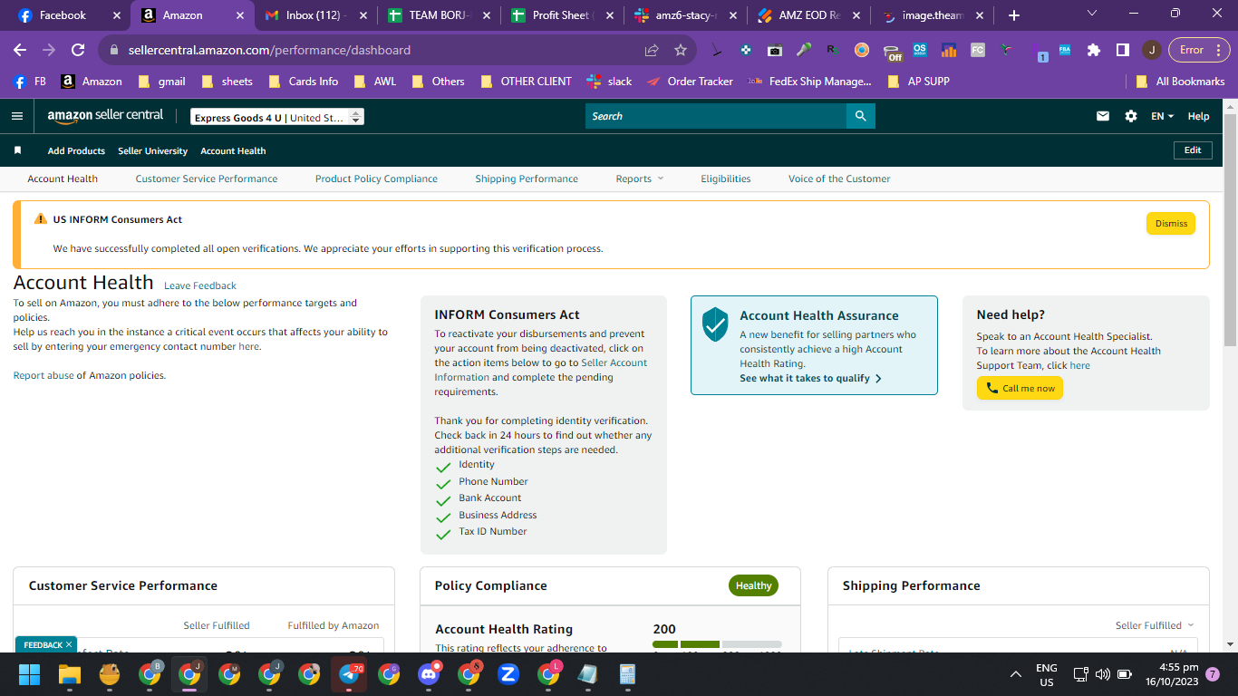1238x696 pixels.
Task: Open File Explorer from the taskbar
Action: [70, 674]
